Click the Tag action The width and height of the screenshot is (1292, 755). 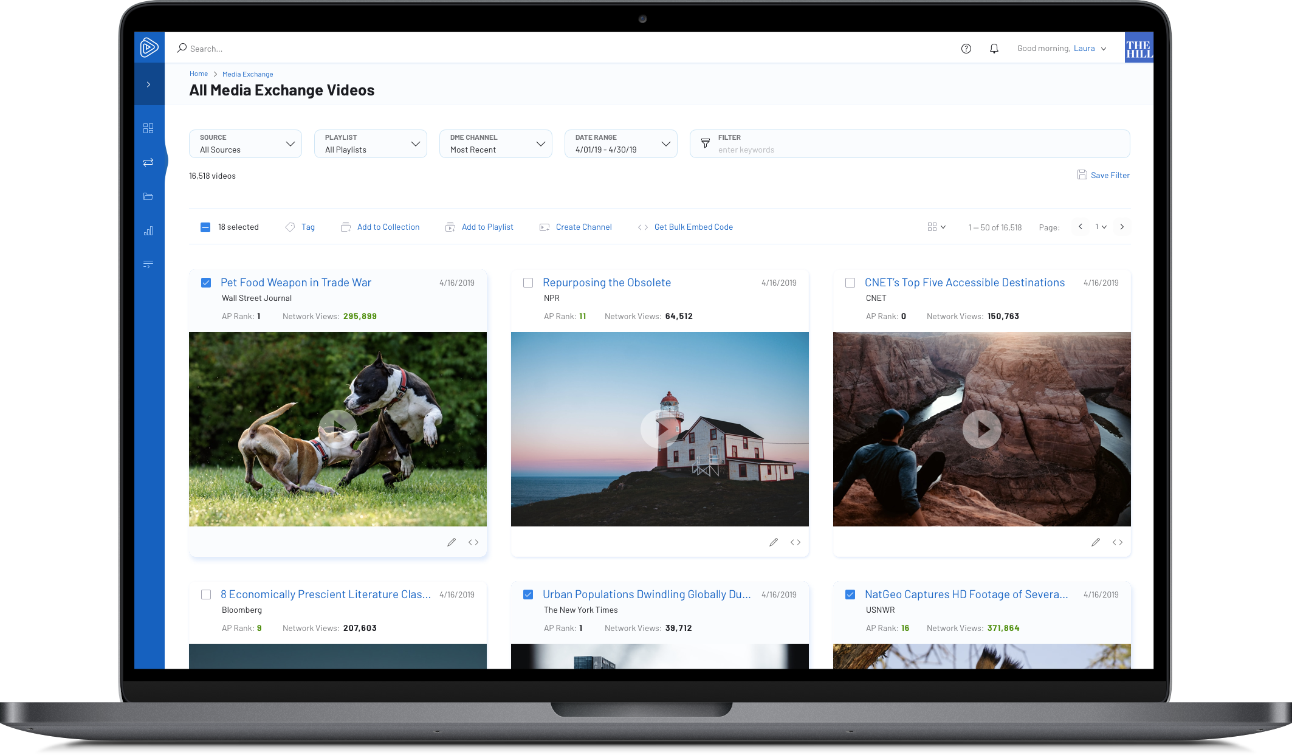(x=300, y=227)
